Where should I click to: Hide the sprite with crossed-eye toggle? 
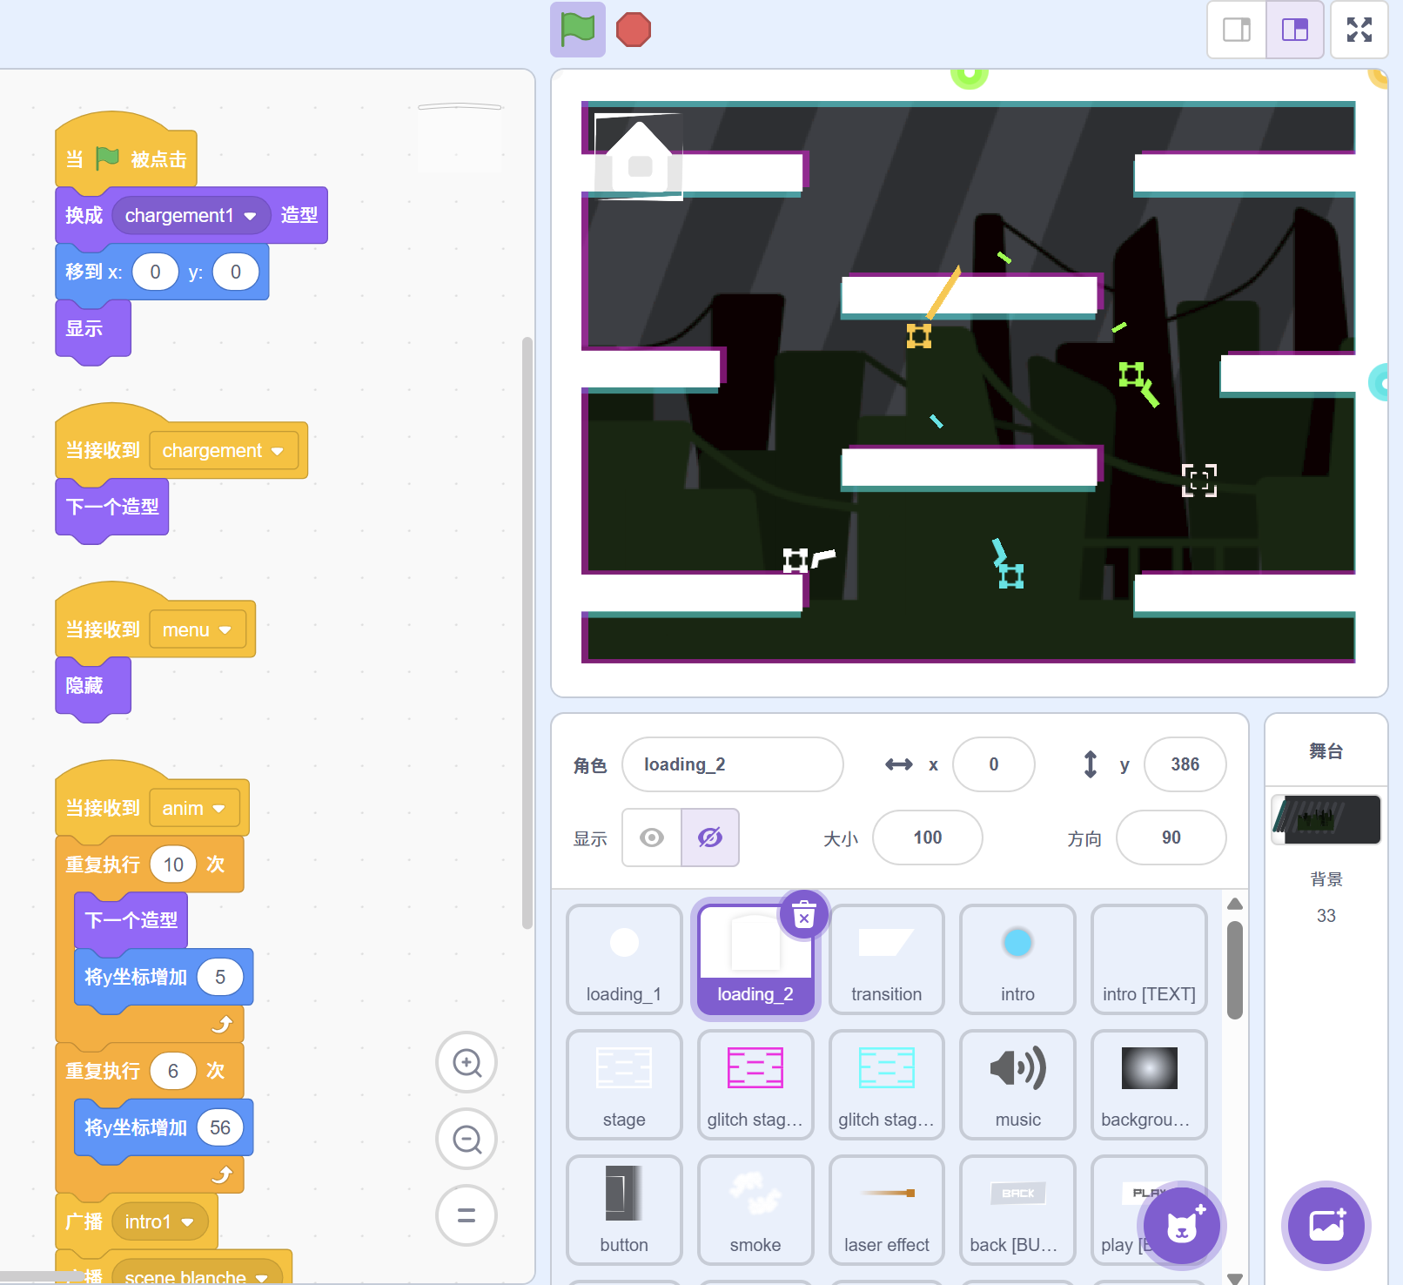710,838
